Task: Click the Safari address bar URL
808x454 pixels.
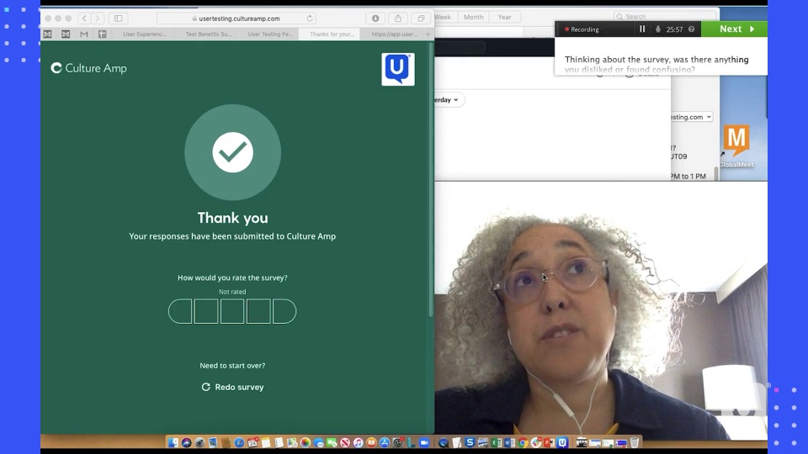Action: tap(237, 18)
